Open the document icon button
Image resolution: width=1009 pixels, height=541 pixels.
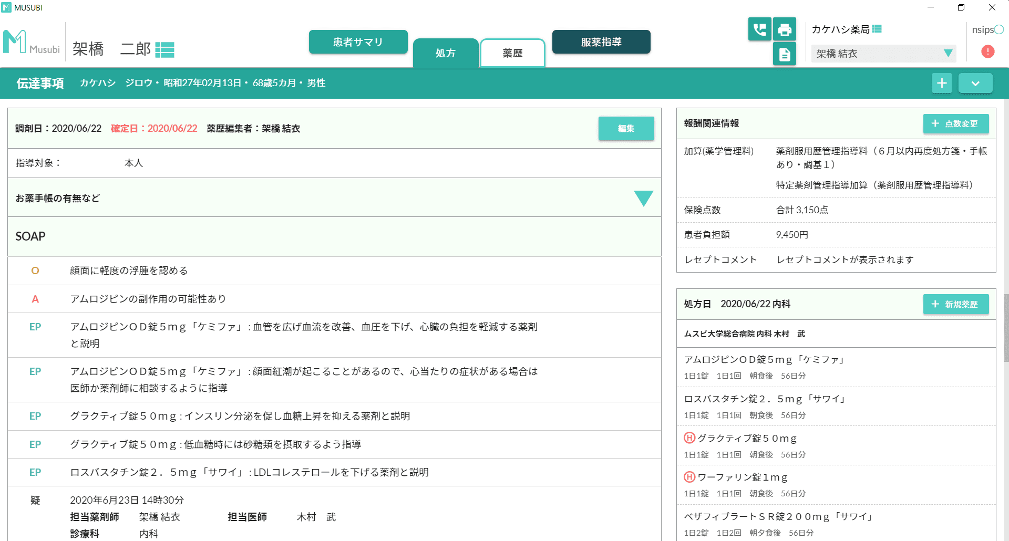click(x=785, y=54)
